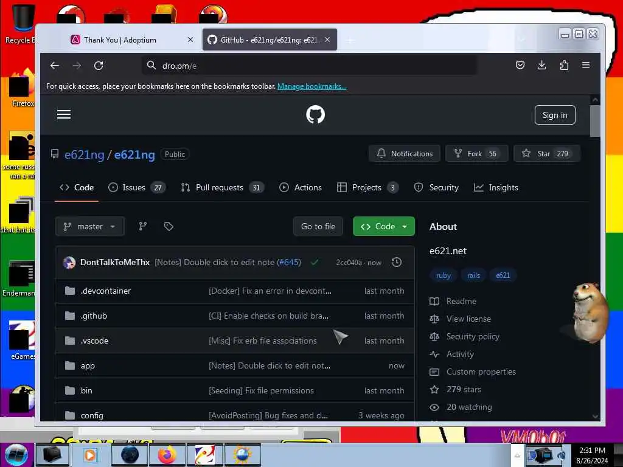This screenshot has width=623, height=467.
Task: Star the repository with Star button
Action: coord(547,154)
